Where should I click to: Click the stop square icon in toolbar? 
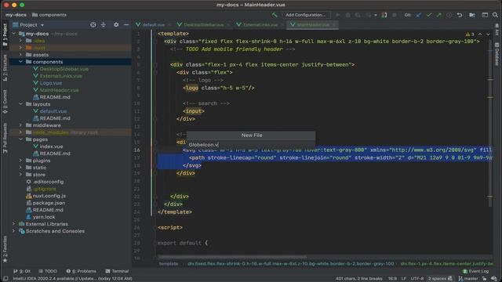click(395, 15)
